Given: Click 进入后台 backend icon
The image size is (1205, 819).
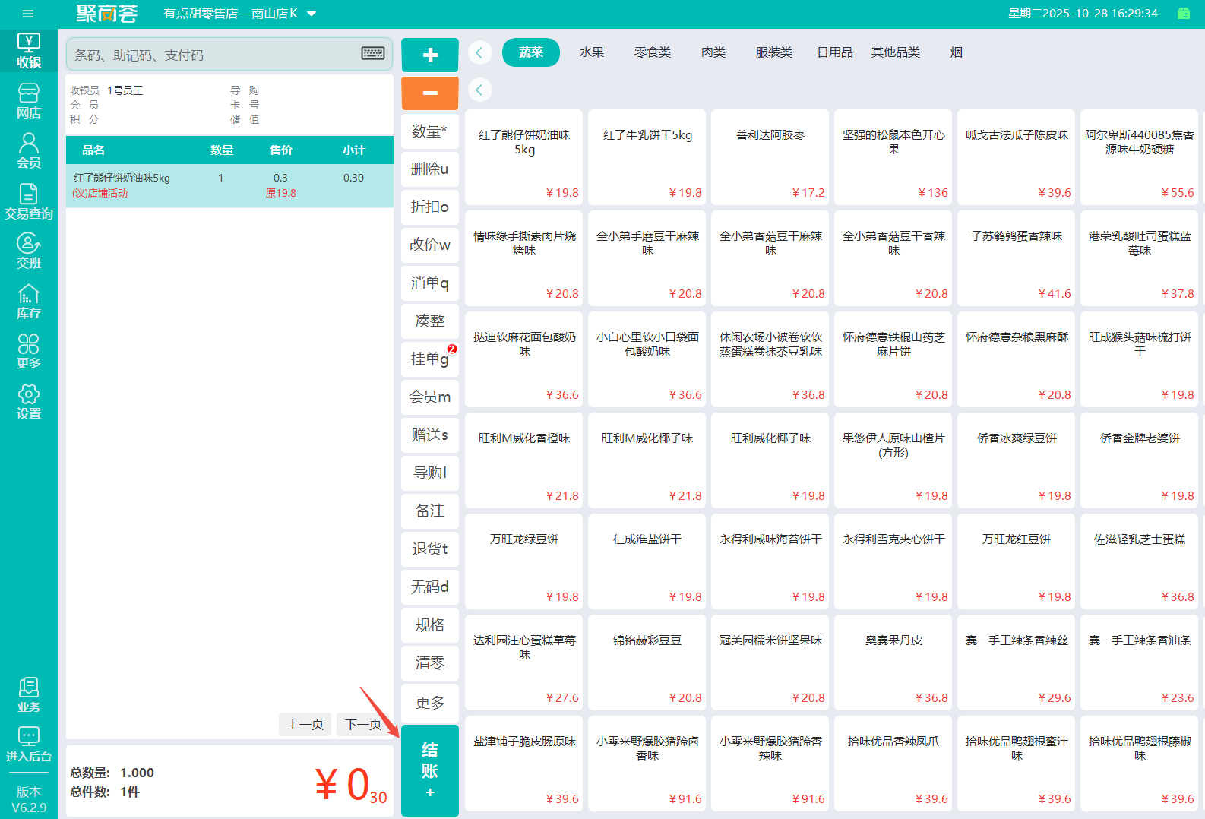Looking at the screenshot, I should (29, 745).
